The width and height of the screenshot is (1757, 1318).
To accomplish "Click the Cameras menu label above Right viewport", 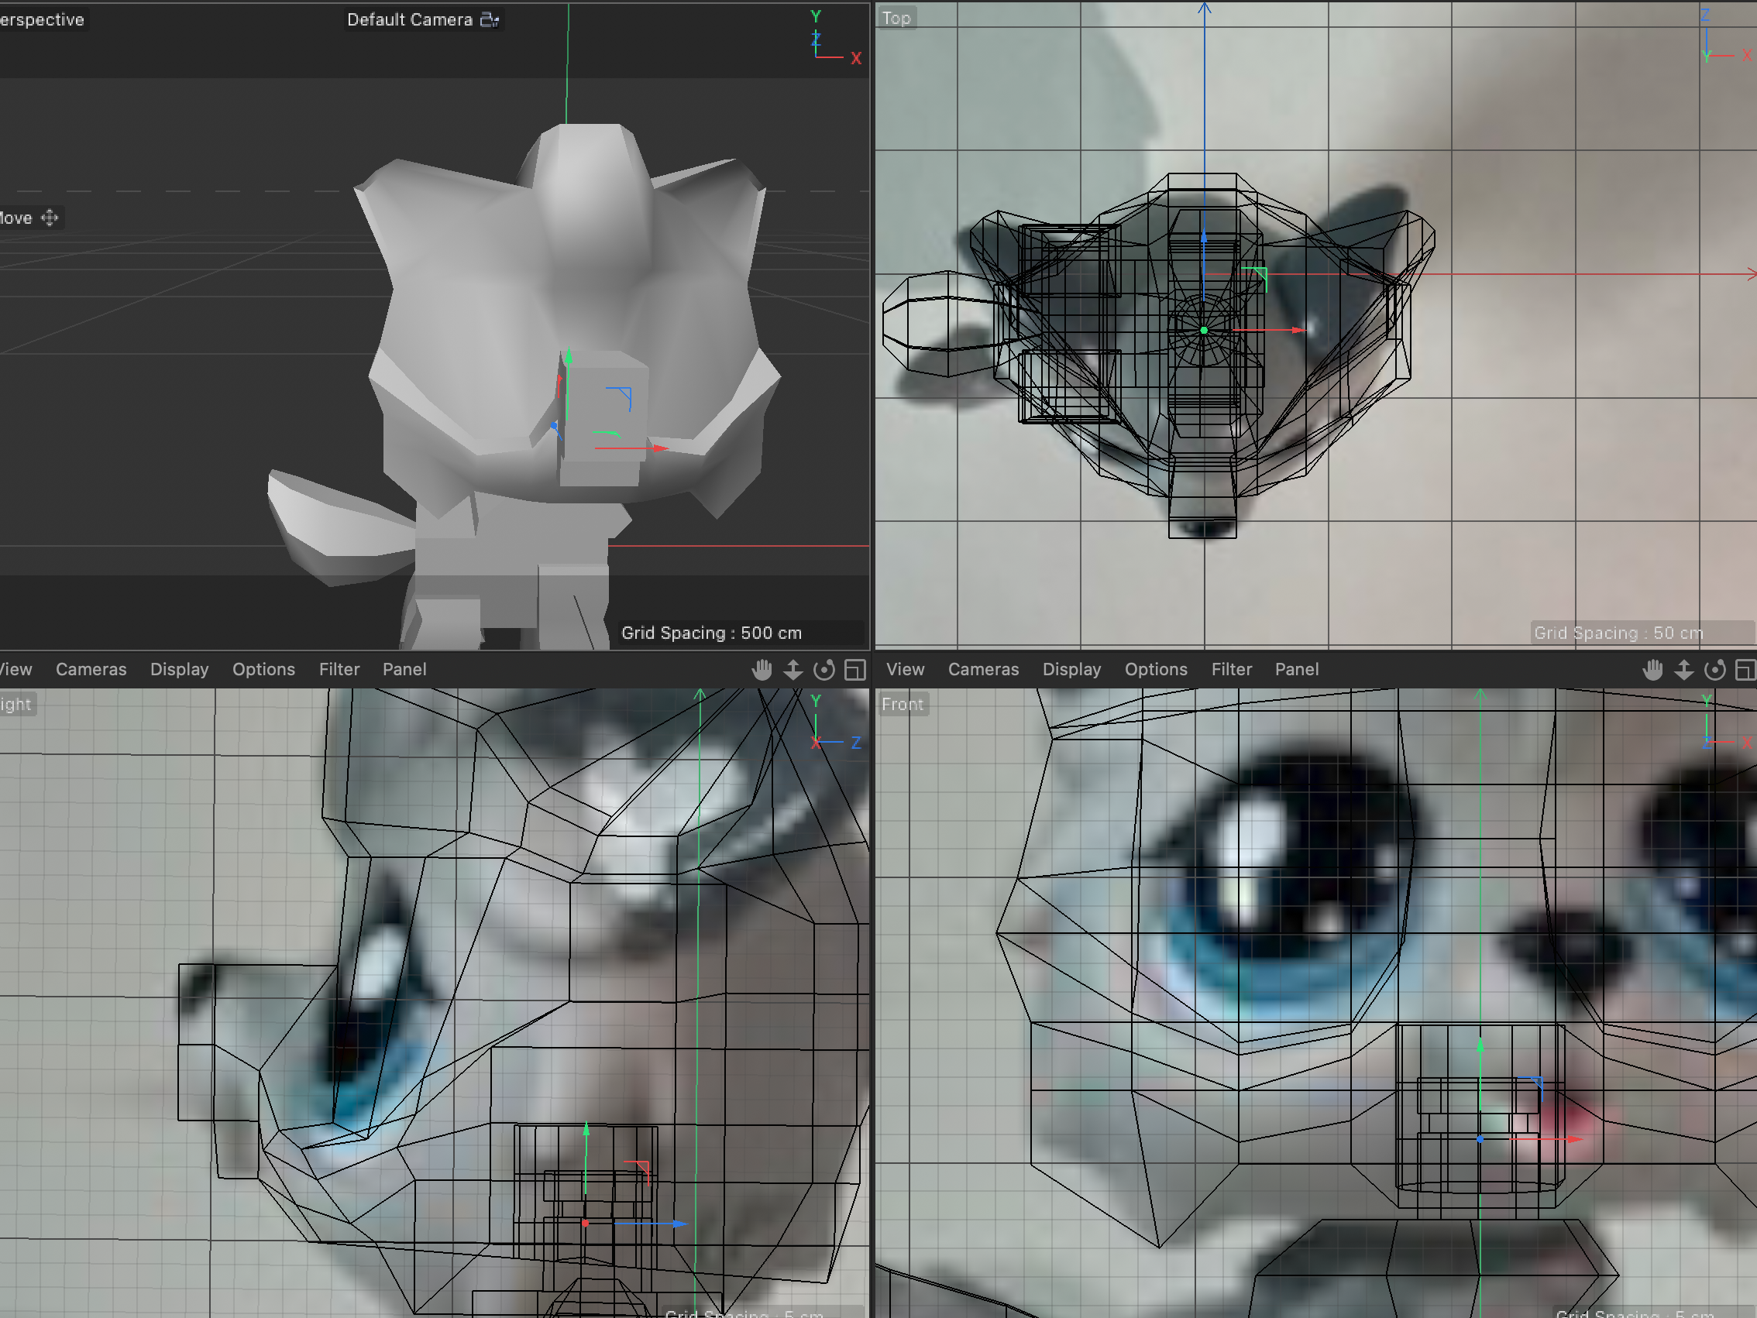I will pos(91,669).
